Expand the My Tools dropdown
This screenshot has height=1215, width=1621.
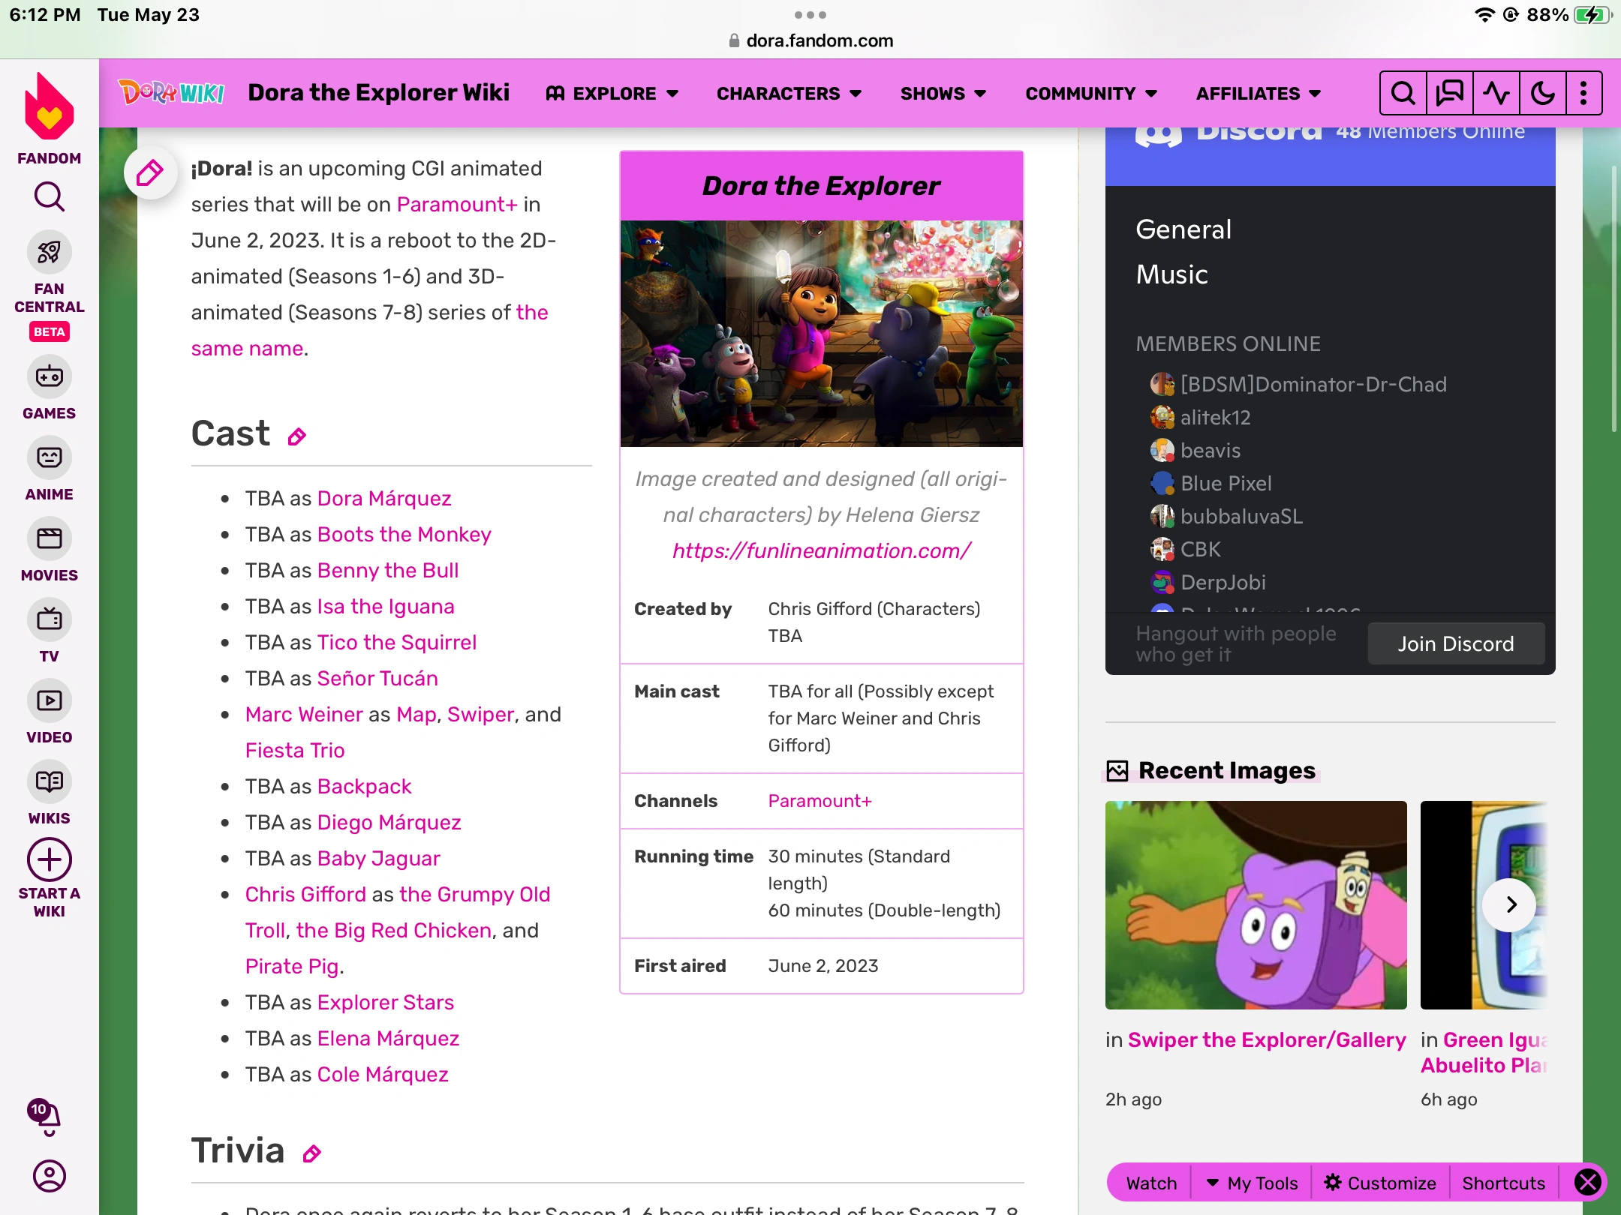(x=1252, y=1182)
